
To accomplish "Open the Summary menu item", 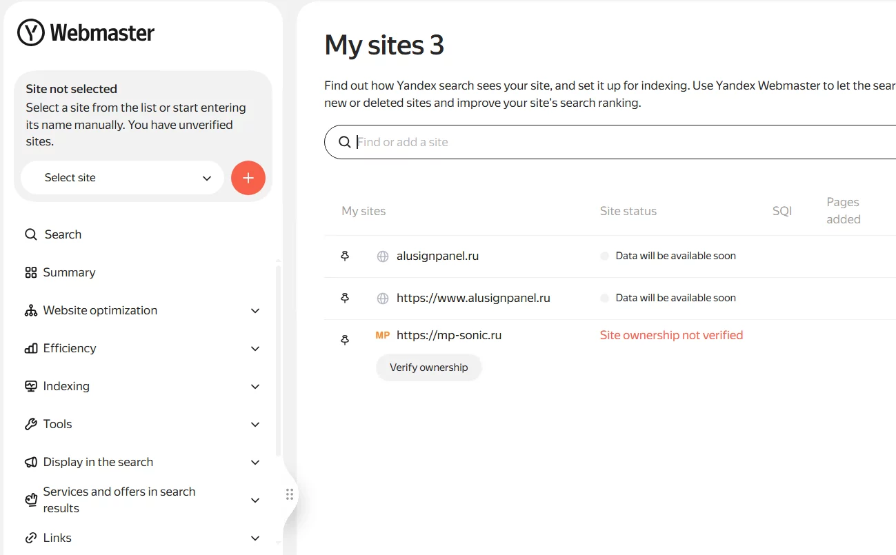I will pos(69,272).
